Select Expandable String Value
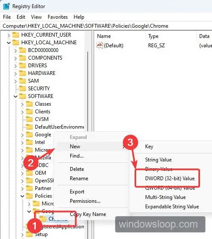The image size is (212, 239). tap(172, 207)
